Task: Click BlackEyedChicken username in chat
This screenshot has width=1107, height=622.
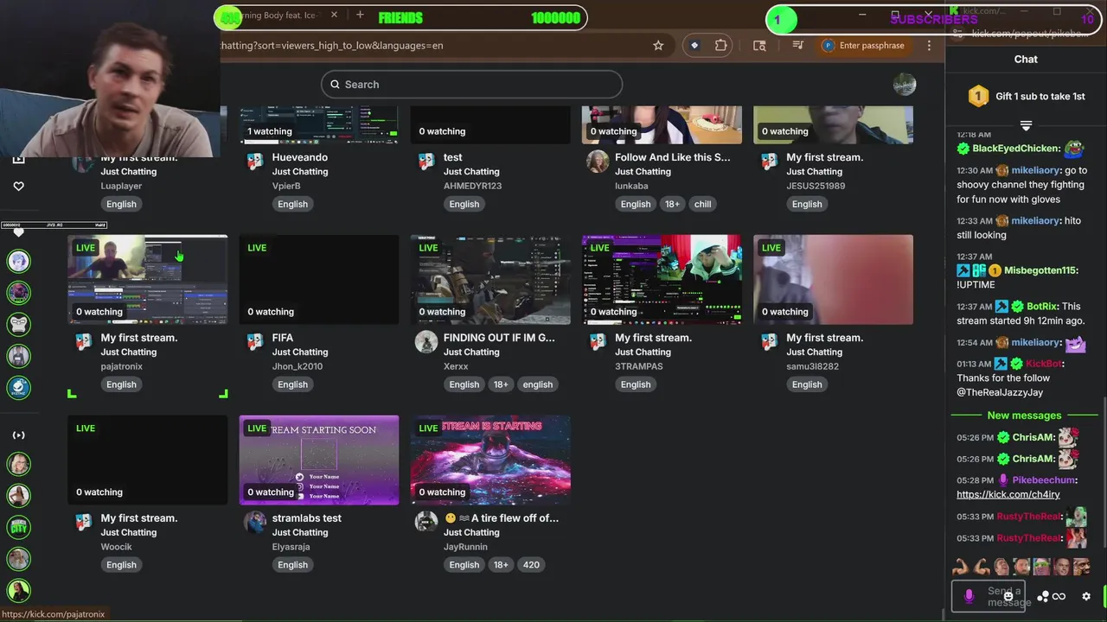Action: click(x=1015, y=149)
